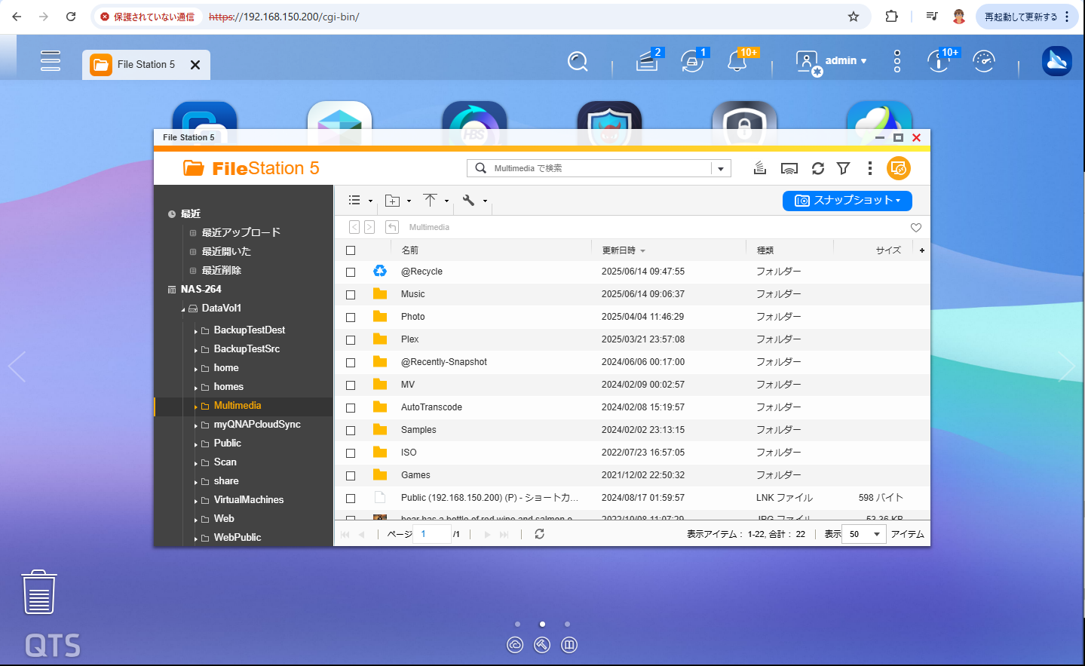Open File Station smart filter funnel icon
The height and width of the screenshot is (666, 1085).
[x=844, y=168]
